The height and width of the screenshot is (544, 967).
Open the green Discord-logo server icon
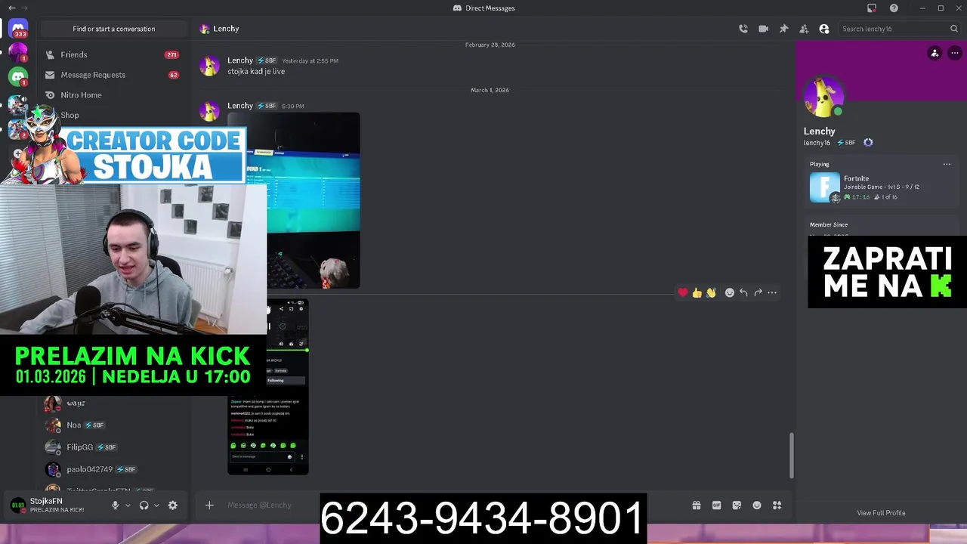[x=18, y=76]
